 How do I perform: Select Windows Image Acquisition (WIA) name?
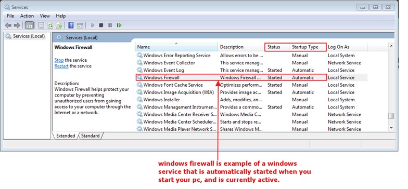(x=178, y=92)
